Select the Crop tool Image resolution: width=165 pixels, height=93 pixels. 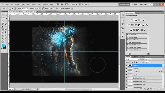3,21
